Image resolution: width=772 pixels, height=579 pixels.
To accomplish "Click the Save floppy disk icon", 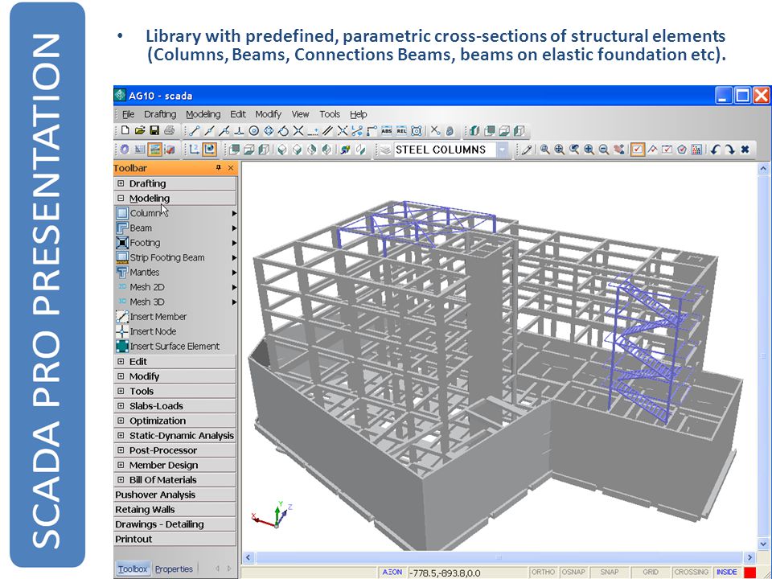I will click(x=154, y=130).
